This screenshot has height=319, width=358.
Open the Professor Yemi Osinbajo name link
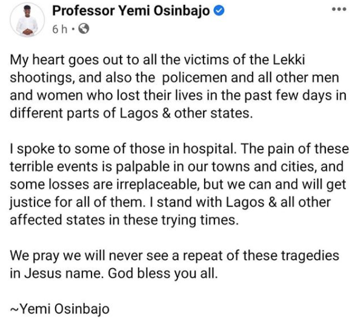(x=131, y=11)
